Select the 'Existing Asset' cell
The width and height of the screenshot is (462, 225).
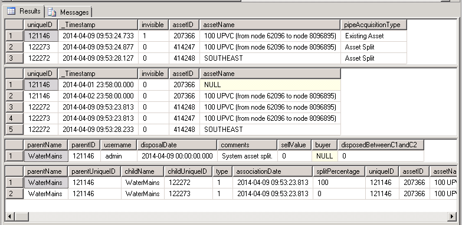373,36
